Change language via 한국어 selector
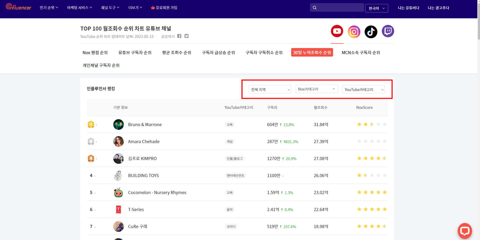 (x=376, y=8)
